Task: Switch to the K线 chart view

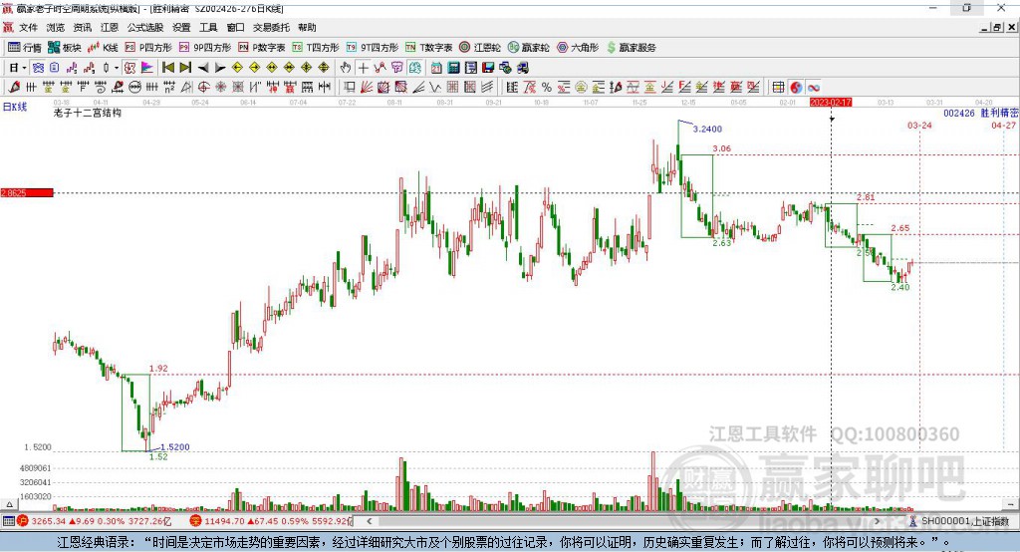Action: (x=103, y=48)
